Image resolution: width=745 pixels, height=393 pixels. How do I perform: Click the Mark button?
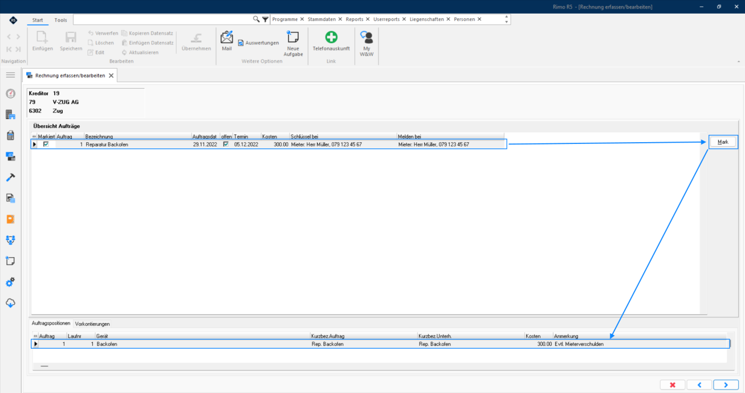point(723,142)
